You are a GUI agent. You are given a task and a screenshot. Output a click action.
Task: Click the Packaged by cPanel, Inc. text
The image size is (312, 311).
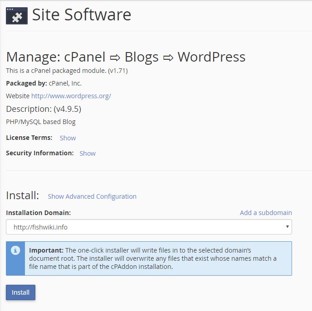44,83
